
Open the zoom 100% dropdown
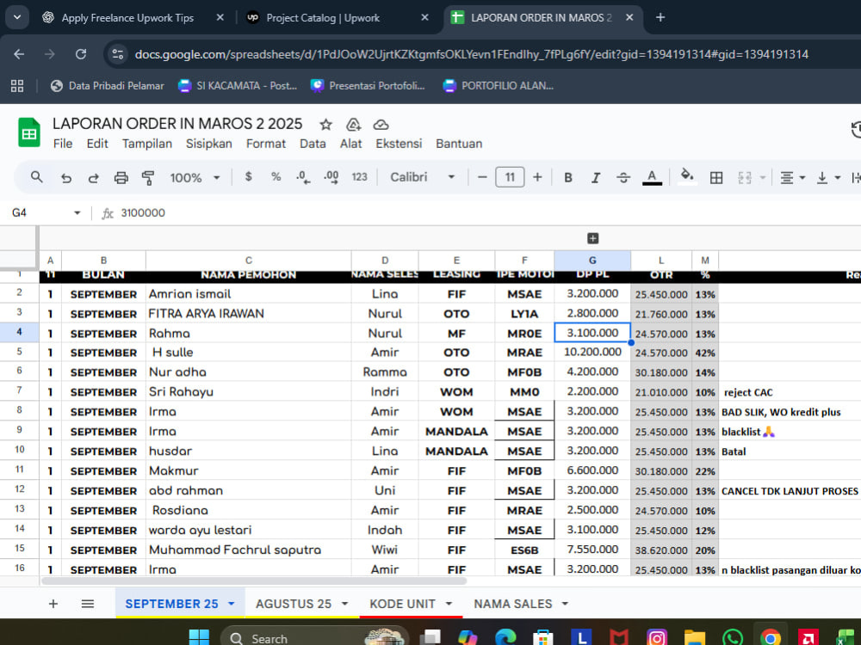click(195, 178)
